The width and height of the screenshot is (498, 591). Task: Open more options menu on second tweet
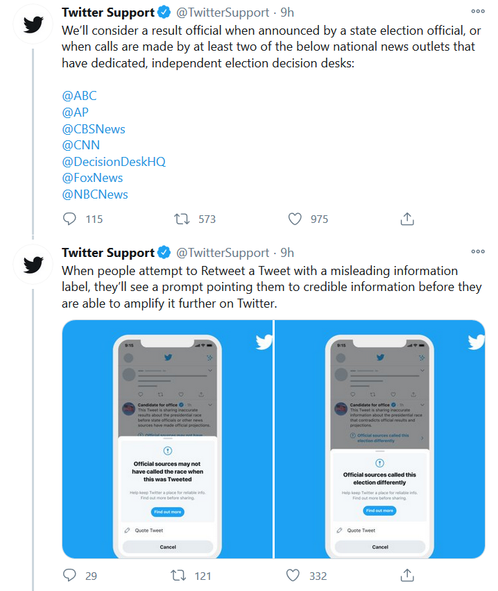click(478, 252)
